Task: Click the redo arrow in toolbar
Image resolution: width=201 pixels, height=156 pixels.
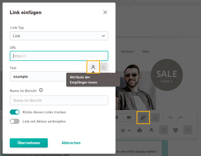Action: (180, 118)
